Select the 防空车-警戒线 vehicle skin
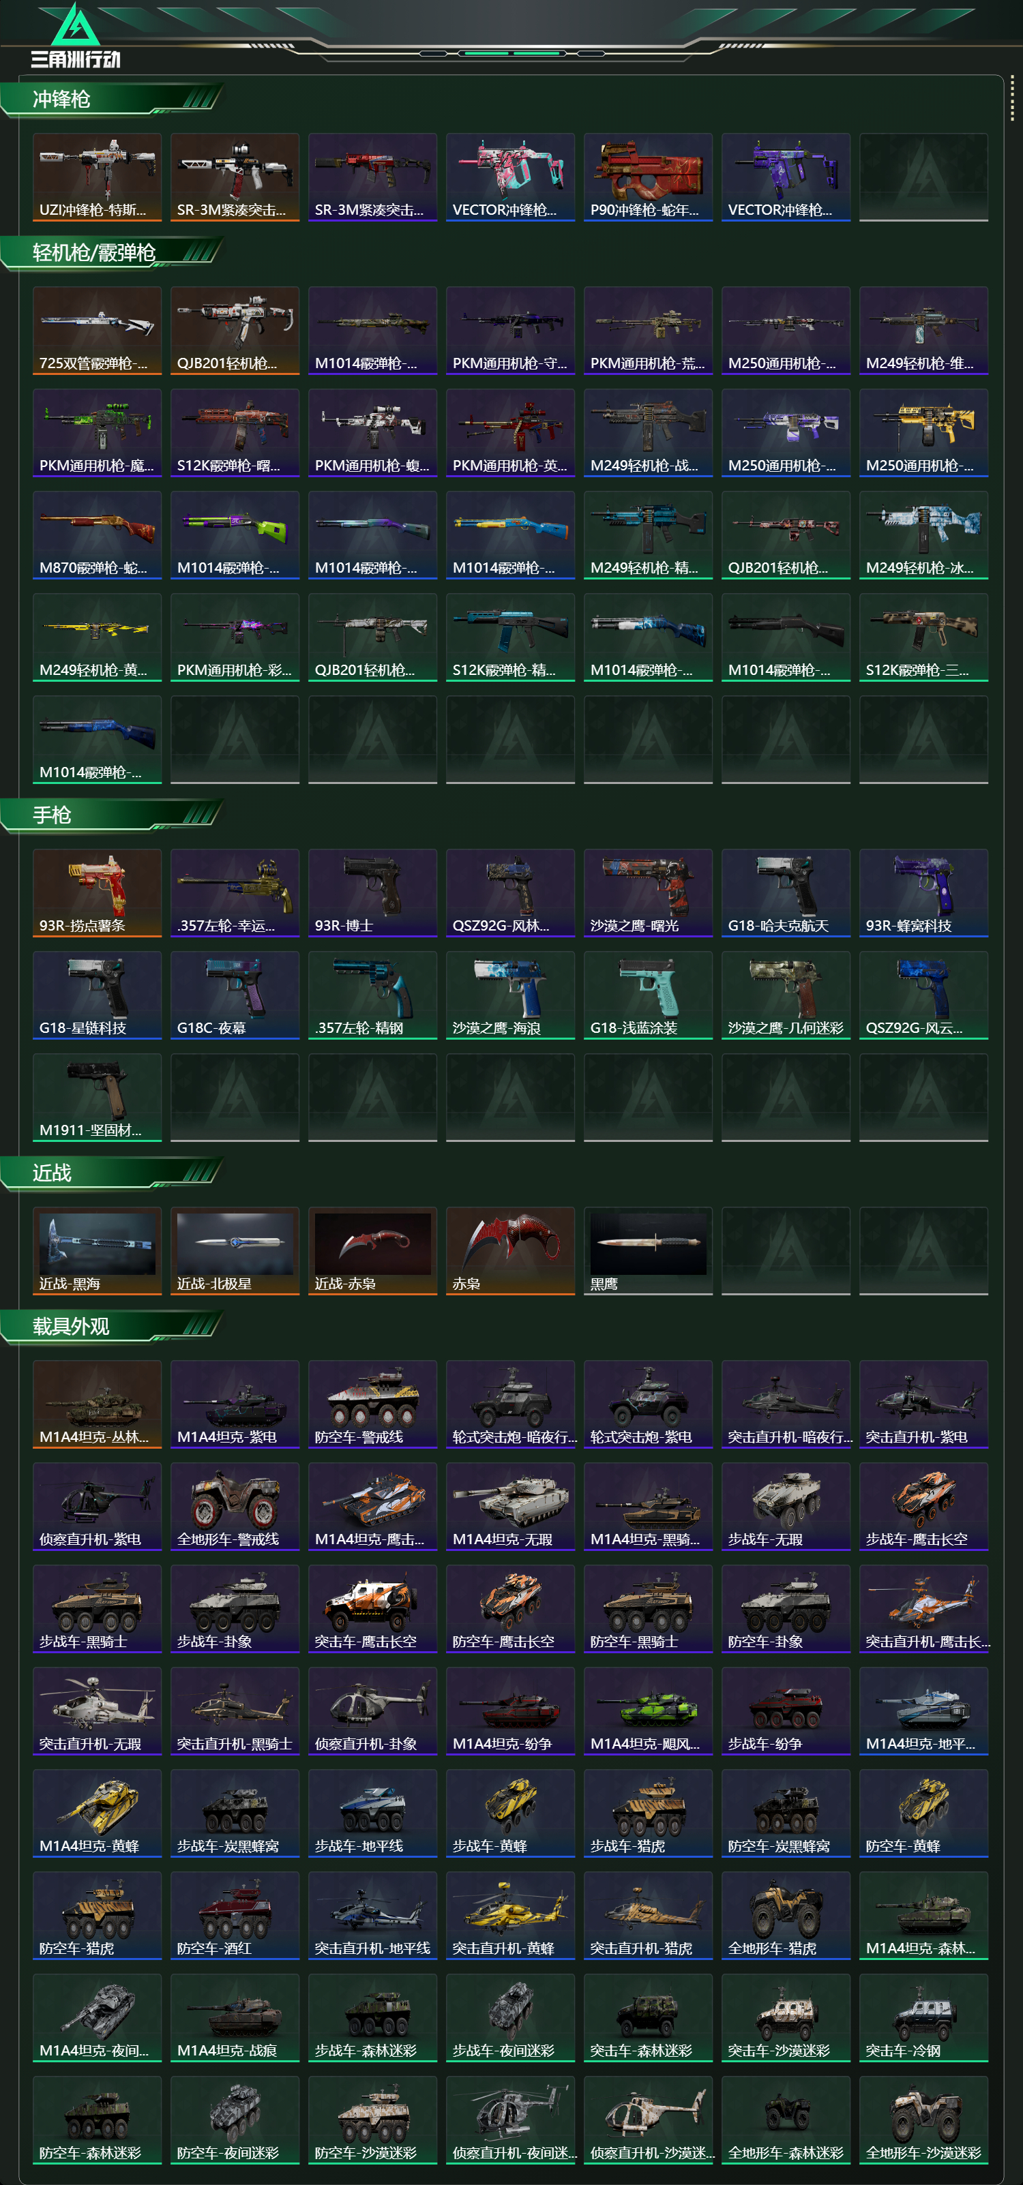Image resolution: width=1023 pixels, height=2185 pixels. pyautogui.click(x=372, y=1404)
